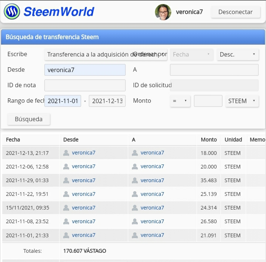266x262 pixels.
Task: Select the end date 2021-12-13 field
Action: click(x=107, y=101)
